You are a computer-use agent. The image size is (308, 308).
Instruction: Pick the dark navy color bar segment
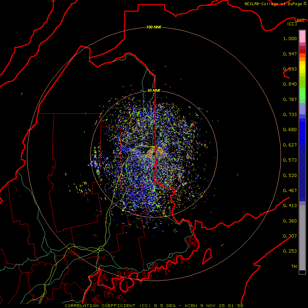302,175
